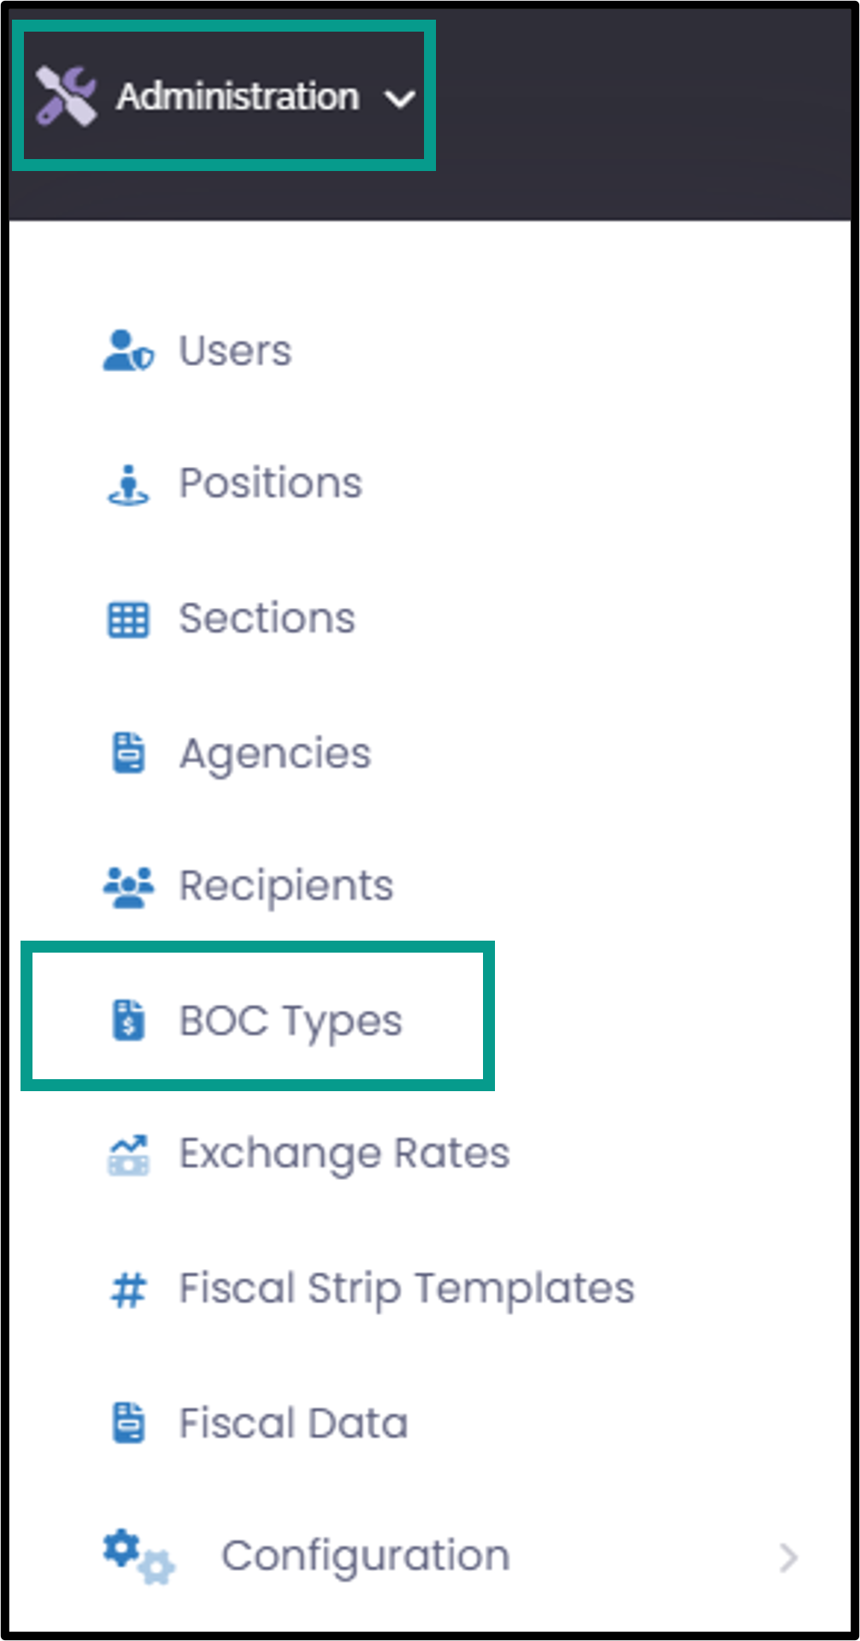Click the Fiscal Strip Templates hash icon

(x=128, y=1290)
